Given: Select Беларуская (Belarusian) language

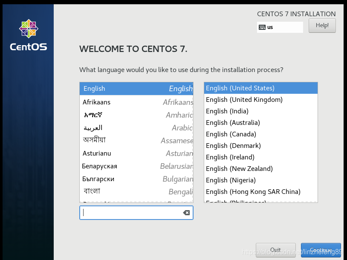Looking at the screenshot, I should (136, 166).
